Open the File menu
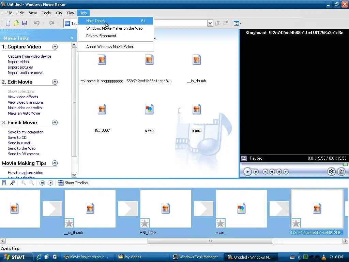The image size is (349, 262). click(9, 13)
